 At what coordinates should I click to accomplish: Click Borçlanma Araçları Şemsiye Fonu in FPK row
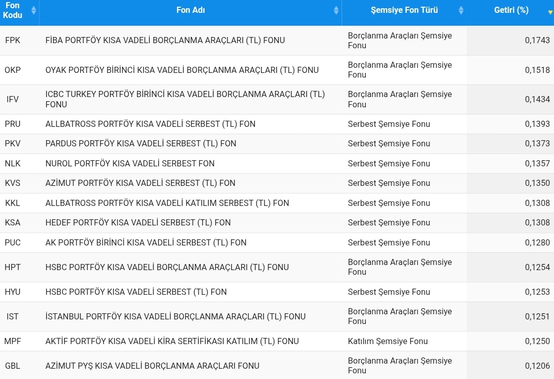pos(400,41)
